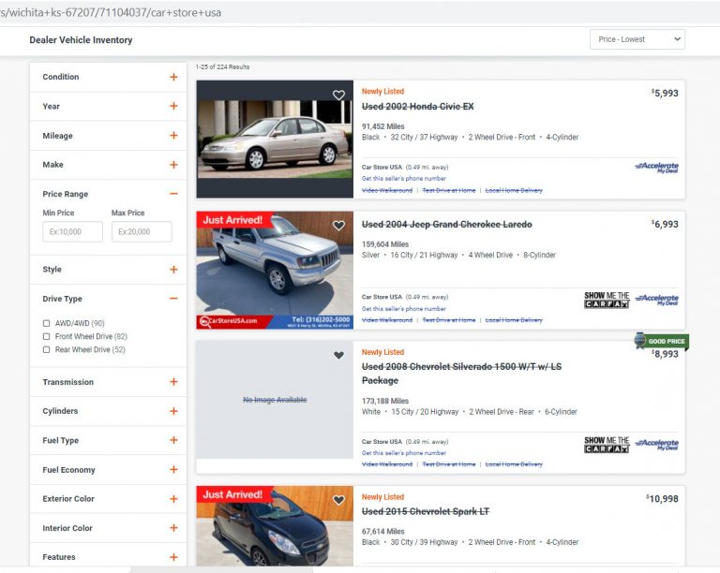Click the Max Price input field
Image resolution: width=720 pixels, height=573 pixels.
(142, 232)
